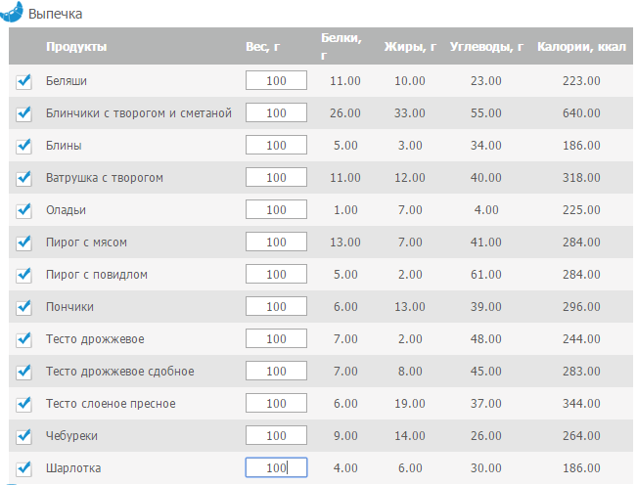Uncheck the Беляши checkbox
Image resolution: width=637 pixels, height=485 pixels.
(23, 81)
